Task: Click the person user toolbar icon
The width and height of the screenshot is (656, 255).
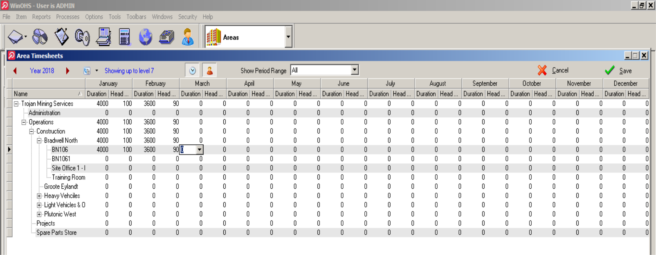Action: tap(188, 37)
